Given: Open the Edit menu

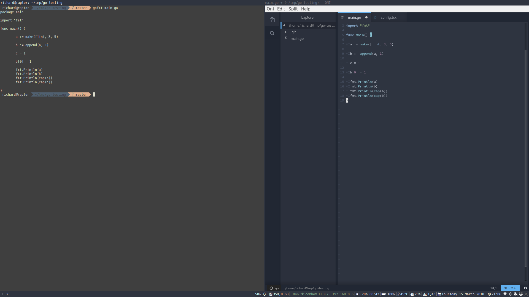Looking at the screenshot, I should pos(281,9).
